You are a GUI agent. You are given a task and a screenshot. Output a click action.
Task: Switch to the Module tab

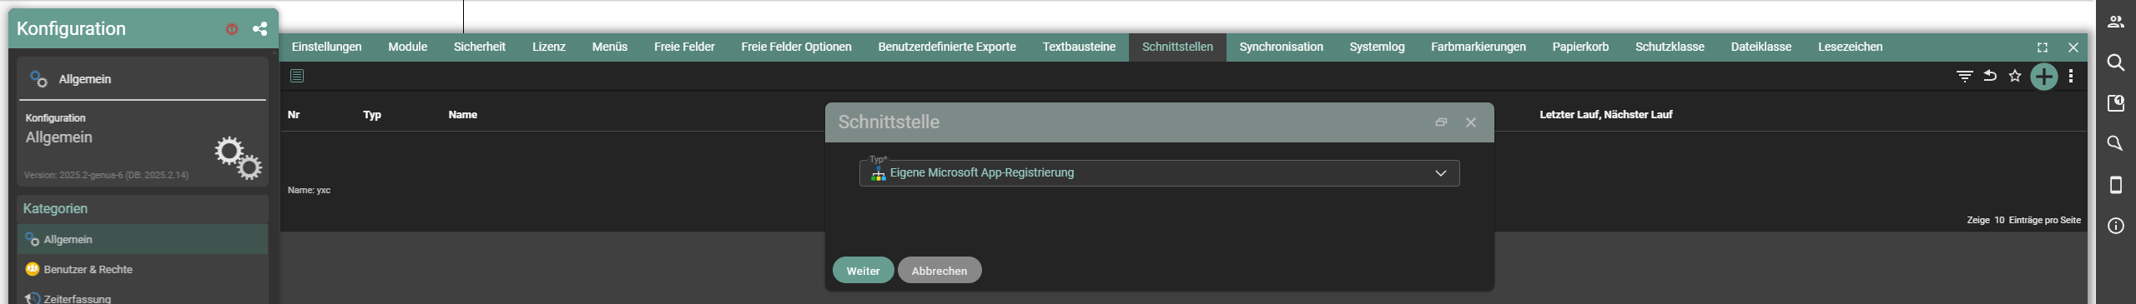[407, 47]
